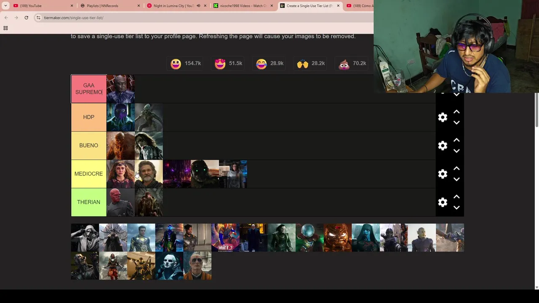Open settings gear for the MEDIOCRE tier row
The image size is (539, 303).
(x=443, y=174)
